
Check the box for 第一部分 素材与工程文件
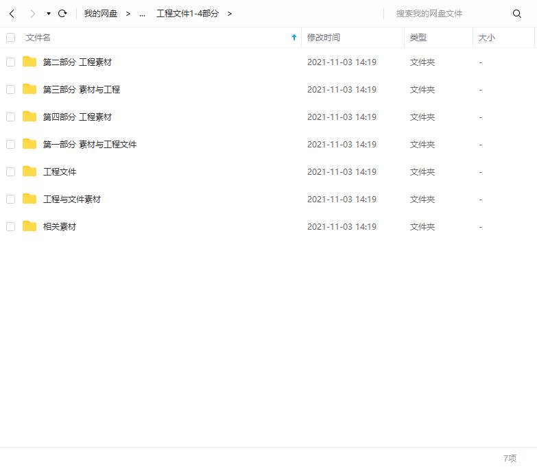pos(10,144)
